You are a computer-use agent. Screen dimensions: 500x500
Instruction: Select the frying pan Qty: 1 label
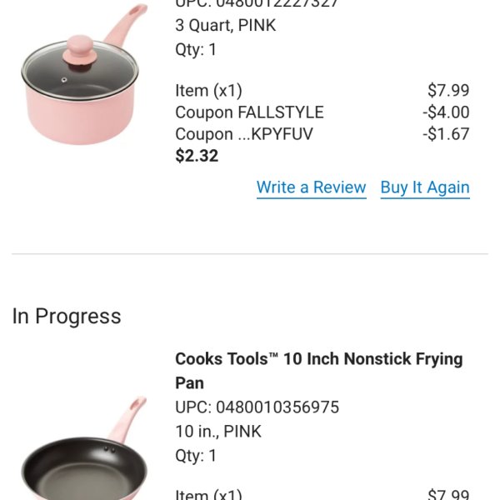coord(196,455)
